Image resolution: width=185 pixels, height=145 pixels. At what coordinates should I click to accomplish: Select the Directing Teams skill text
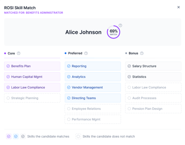pos(84,98)
